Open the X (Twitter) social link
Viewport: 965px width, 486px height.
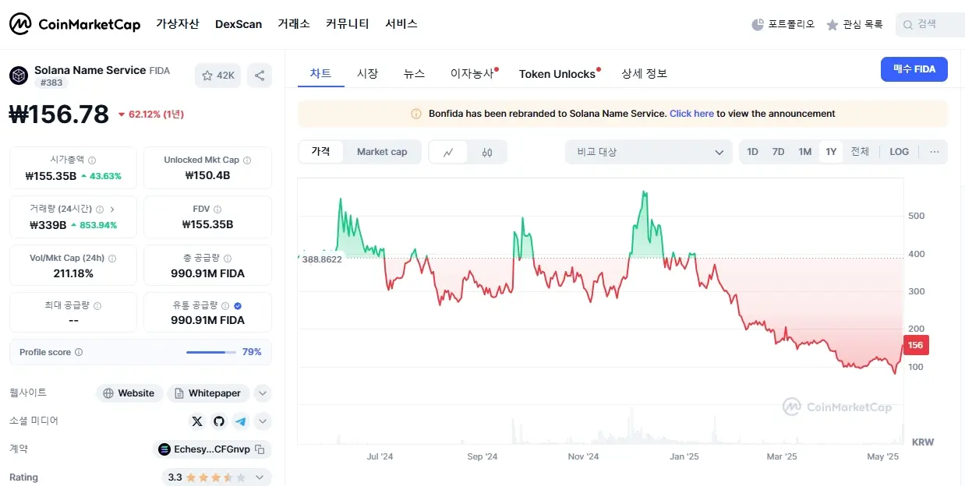pos(197,421)
